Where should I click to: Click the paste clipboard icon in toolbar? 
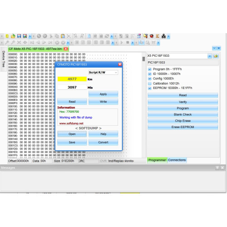(63, 36)
